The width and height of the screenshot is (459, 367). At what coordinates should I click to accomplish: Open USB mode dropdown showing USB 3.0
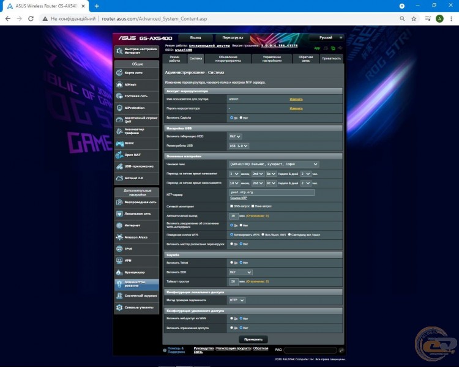pyautogui.click(x=239, y=146)
